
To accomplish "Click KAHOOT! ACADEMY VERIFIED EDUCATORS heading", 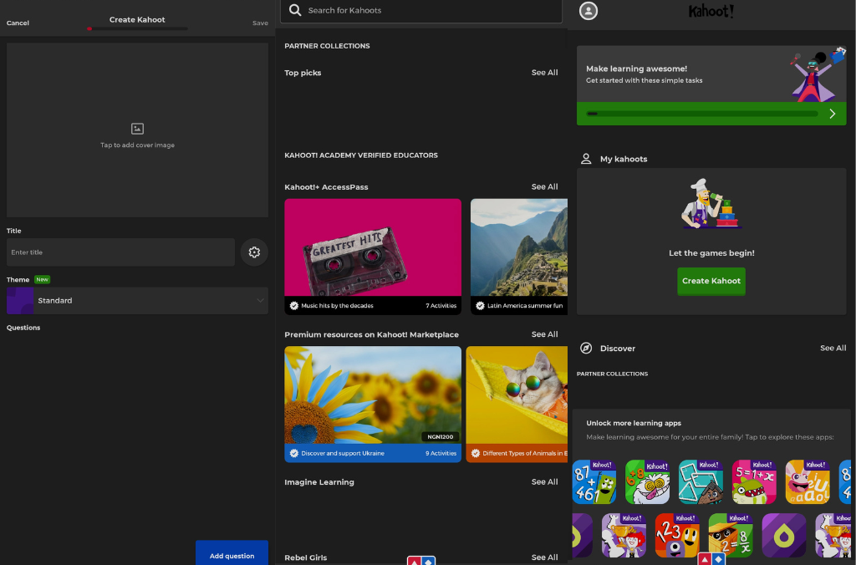I will (361, 155).
